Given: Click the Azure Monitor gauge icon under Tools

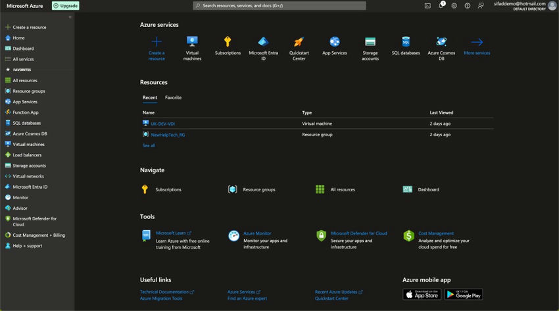Looking at the screenshot, I should pyautogui.click(x=233, y=236).
